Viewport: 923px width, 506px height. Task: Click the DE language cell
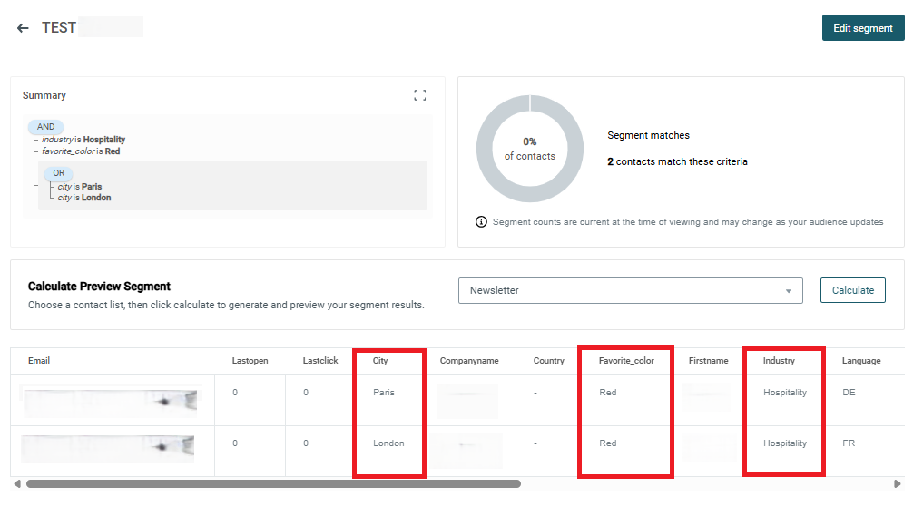pos(849,393)
